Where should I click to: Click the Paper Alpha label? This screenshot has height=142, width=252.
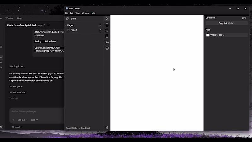coord(72,128)
